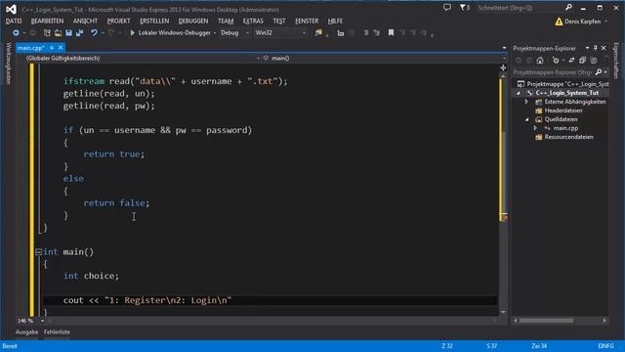Select Headerdateien in the explorer tree
Viewport: 625px width, 352px height.
pyautogui.click(x=563, y=110)
